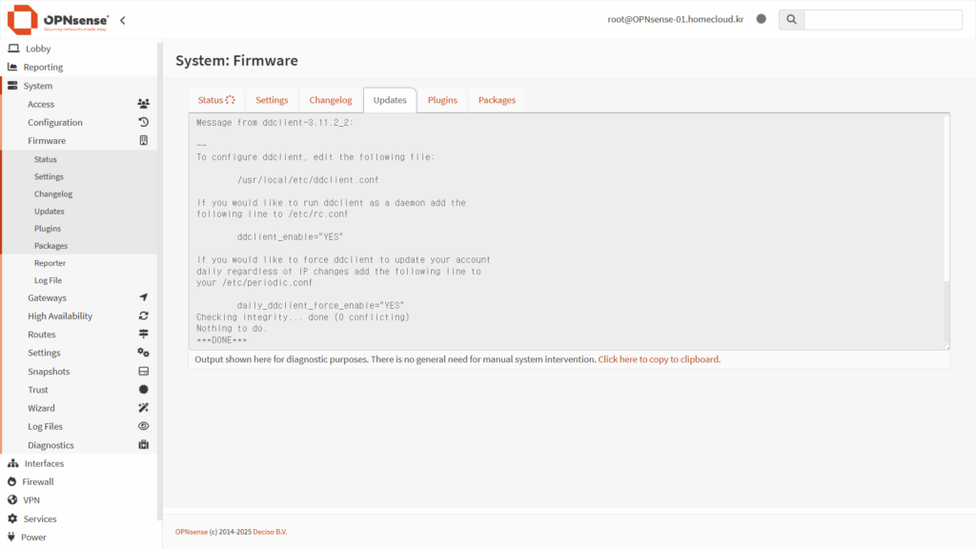Collapse sidebar with the chevron toggle
Screen dimensions: 976x549
tap(122, 20)
